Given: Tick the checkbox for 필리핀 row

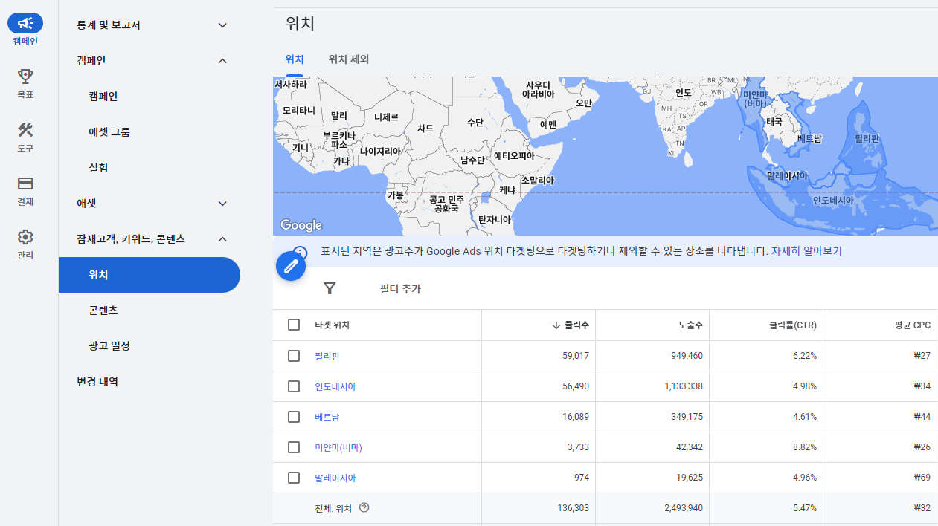Looking at the screenshot, I should [x=294, y=356].
